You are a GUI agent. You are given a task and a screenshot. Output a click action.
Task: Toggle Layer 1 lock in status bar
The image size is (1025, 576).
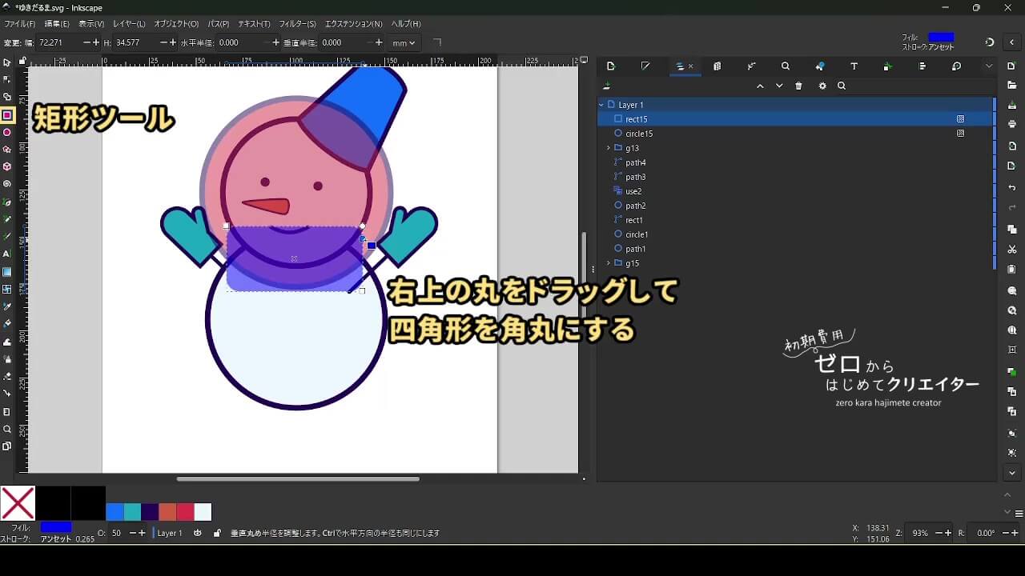coord(217,533)
